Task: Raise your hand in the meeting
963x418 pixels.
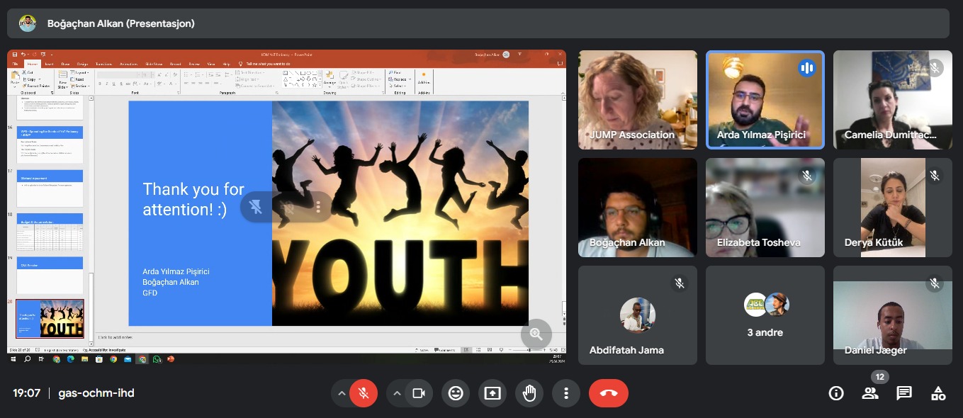Action: coord(529,393)
